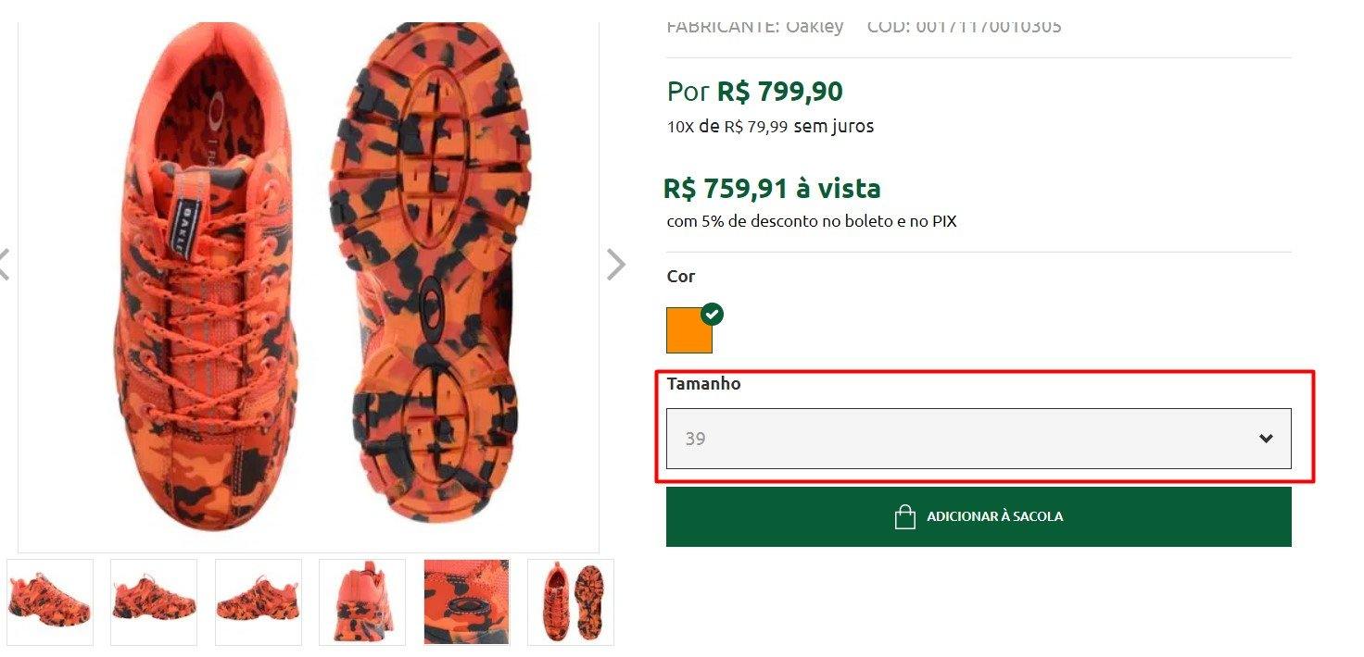Viewport: 1364px width, 657px height.
Task: Click the R$ 759,91 à vista price
Action: [772, 189]
